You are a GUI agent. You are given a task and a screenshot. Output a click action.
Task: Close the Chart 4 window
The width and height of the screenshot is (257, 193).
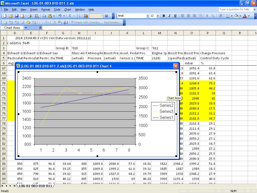click(x=176, y=66)
